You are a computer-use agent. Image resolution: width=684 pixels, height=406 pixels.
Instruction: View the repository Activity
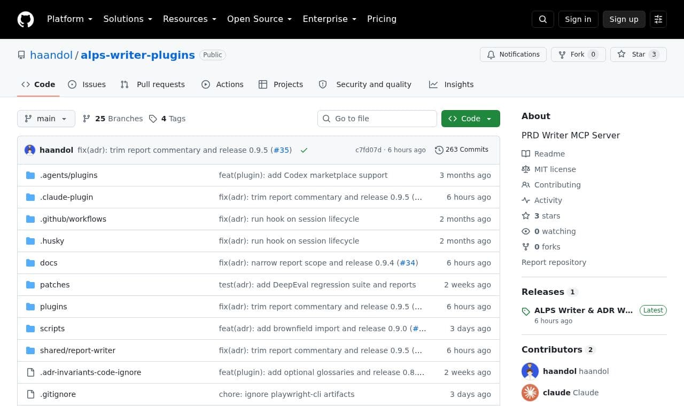[x=542, y=200]
